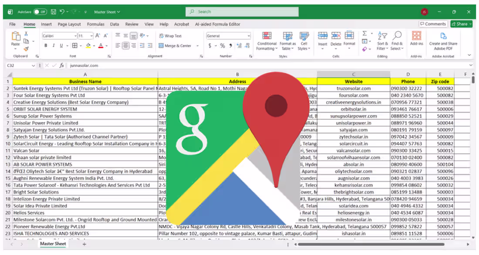Click Merge & Center button
479x255 pixels.
[175, 46]
